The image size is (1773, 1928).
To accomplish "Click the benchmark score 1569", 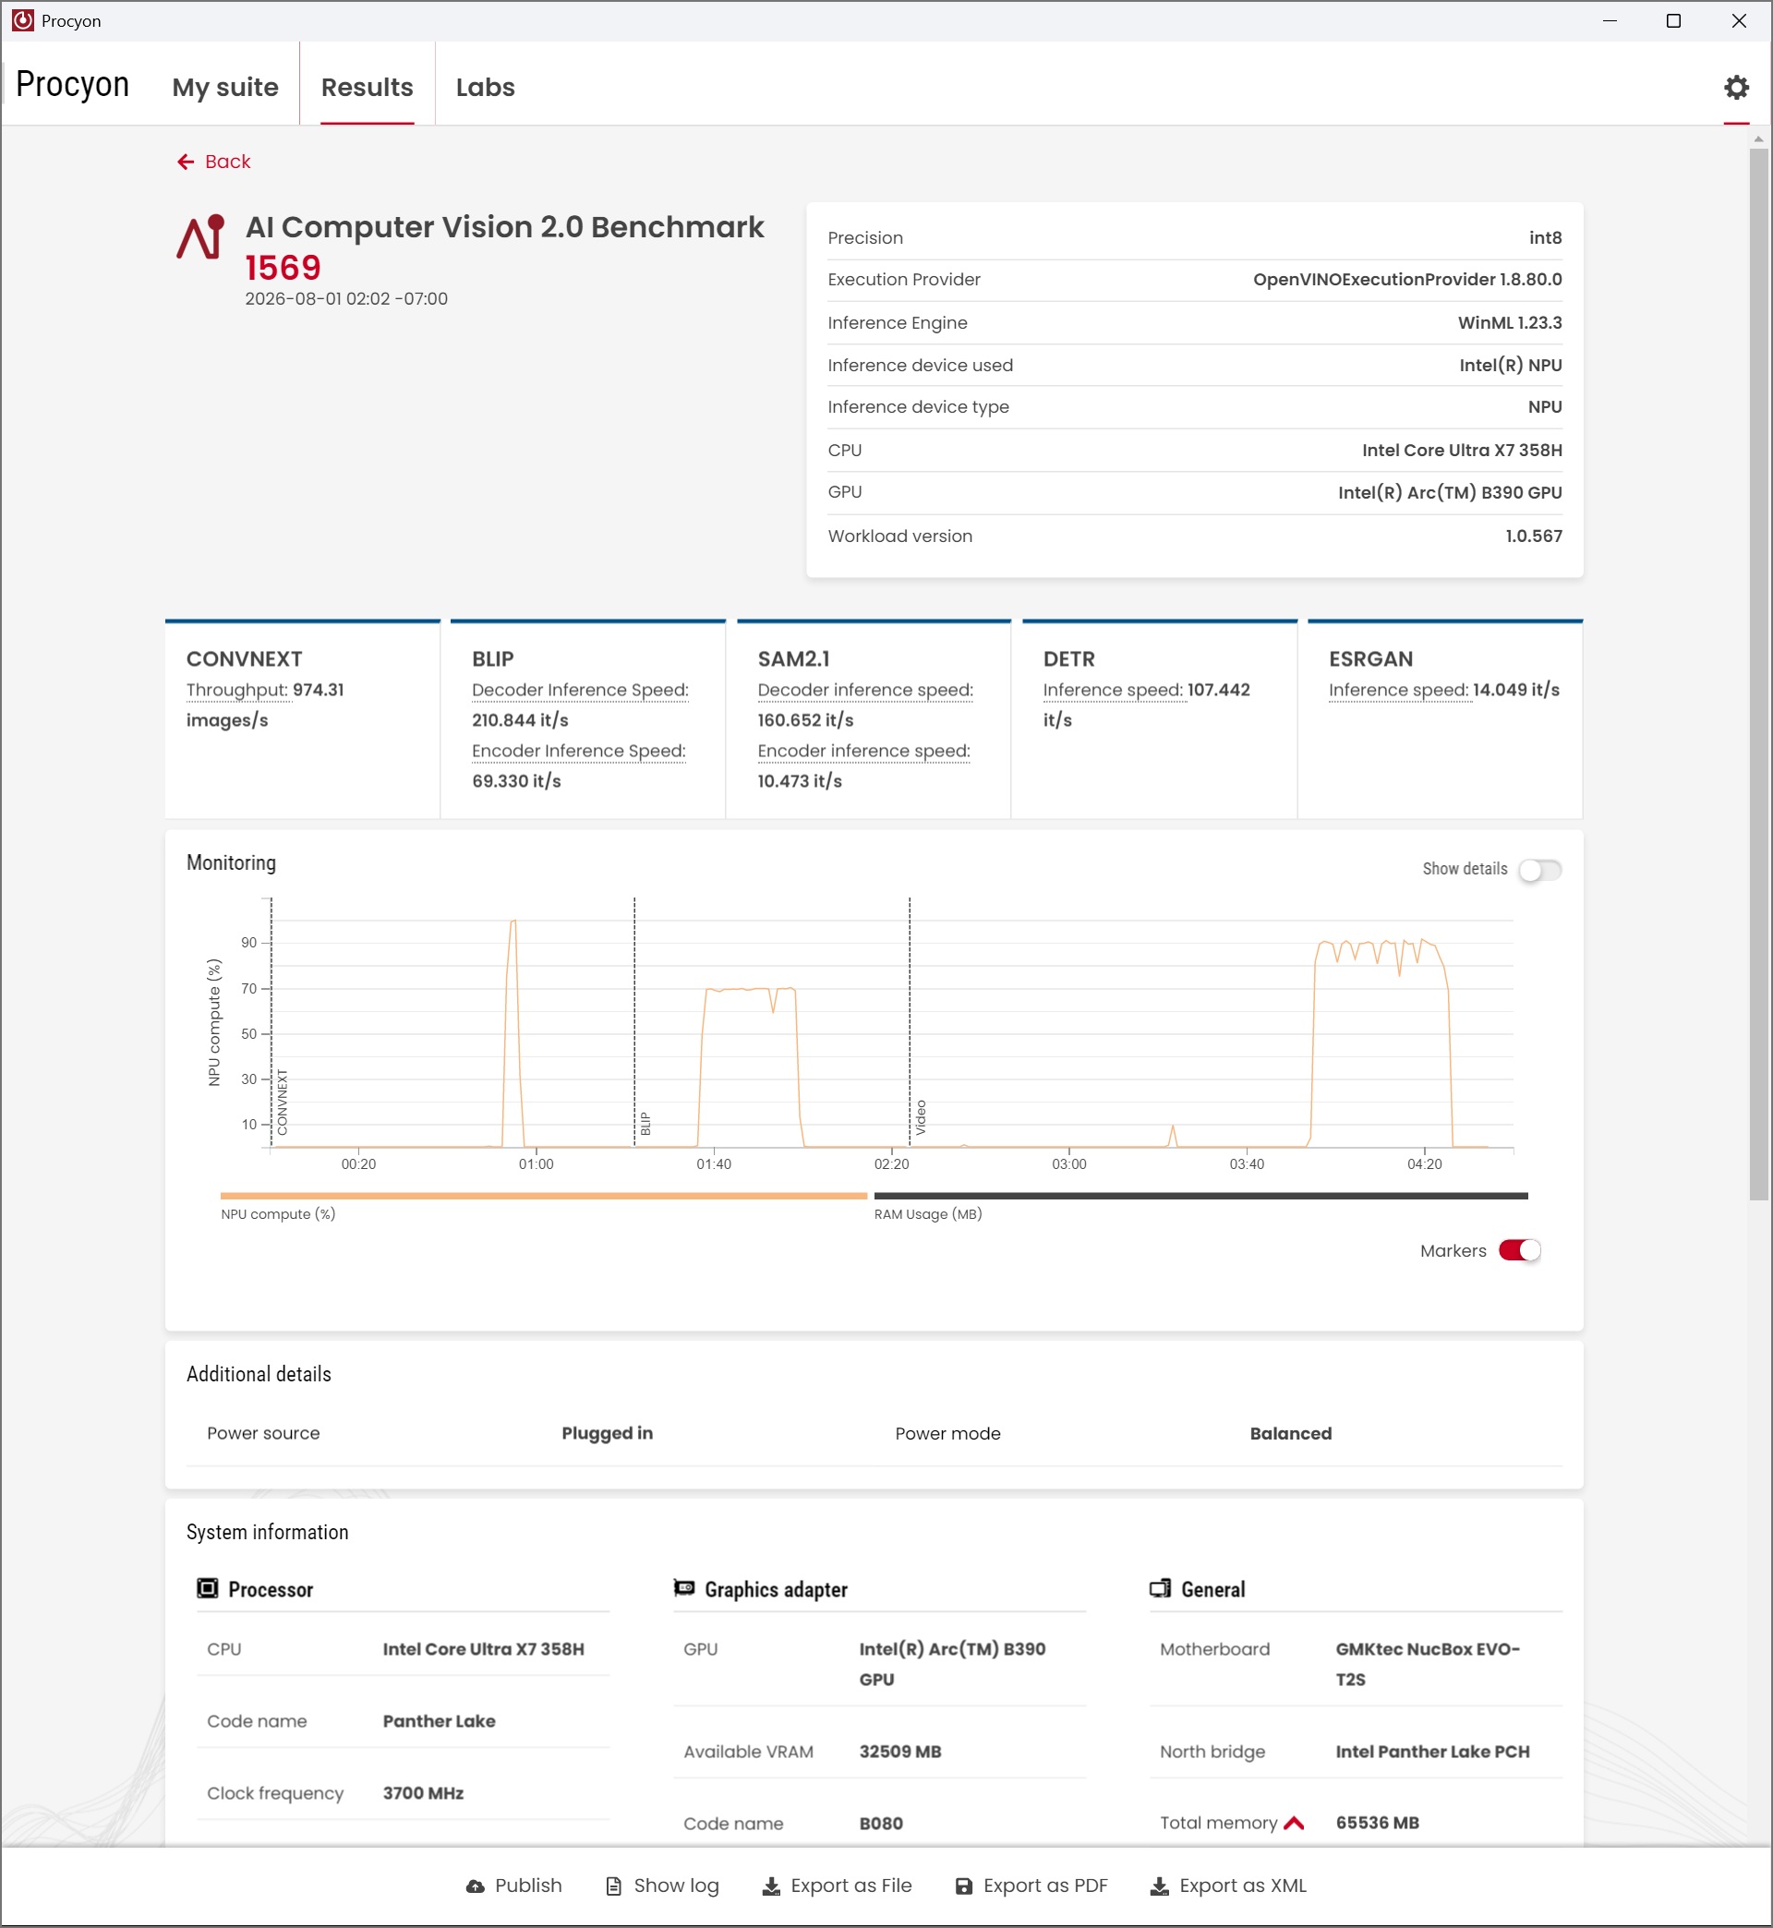I will (283, 268).
